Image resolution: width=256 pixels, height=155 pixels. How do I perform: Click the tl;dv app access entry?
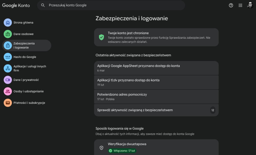(156, 82)
